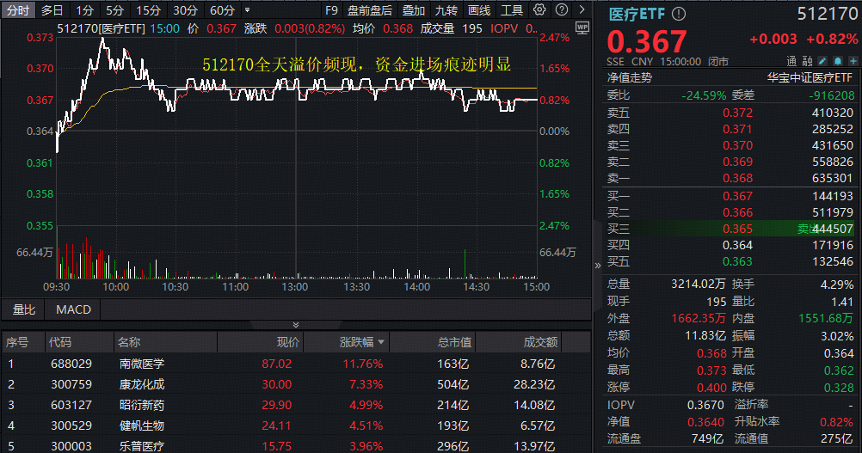This screenshot has height=453, width=862.
Task: Toggle 盘前盘后 pre/after-market display
Action: (370, 10)
